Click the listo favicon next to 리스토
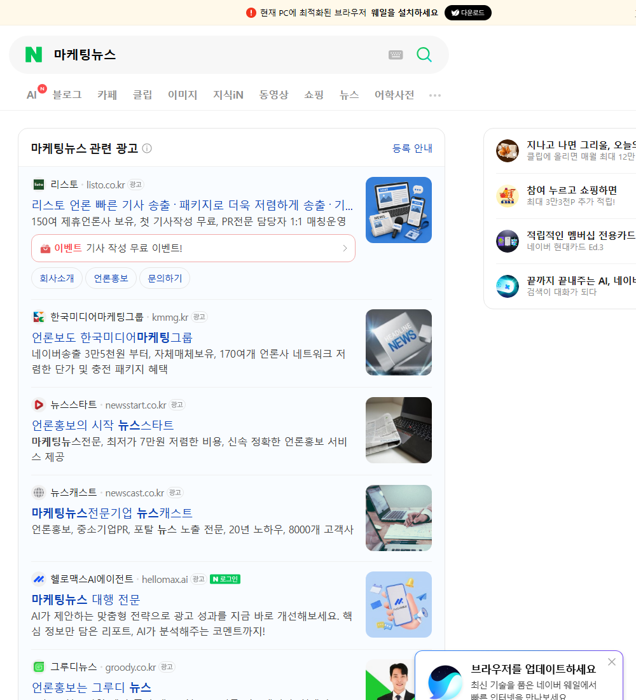This screenshot has height=700, width=636. pyautogui.click(x=39, y=185)
